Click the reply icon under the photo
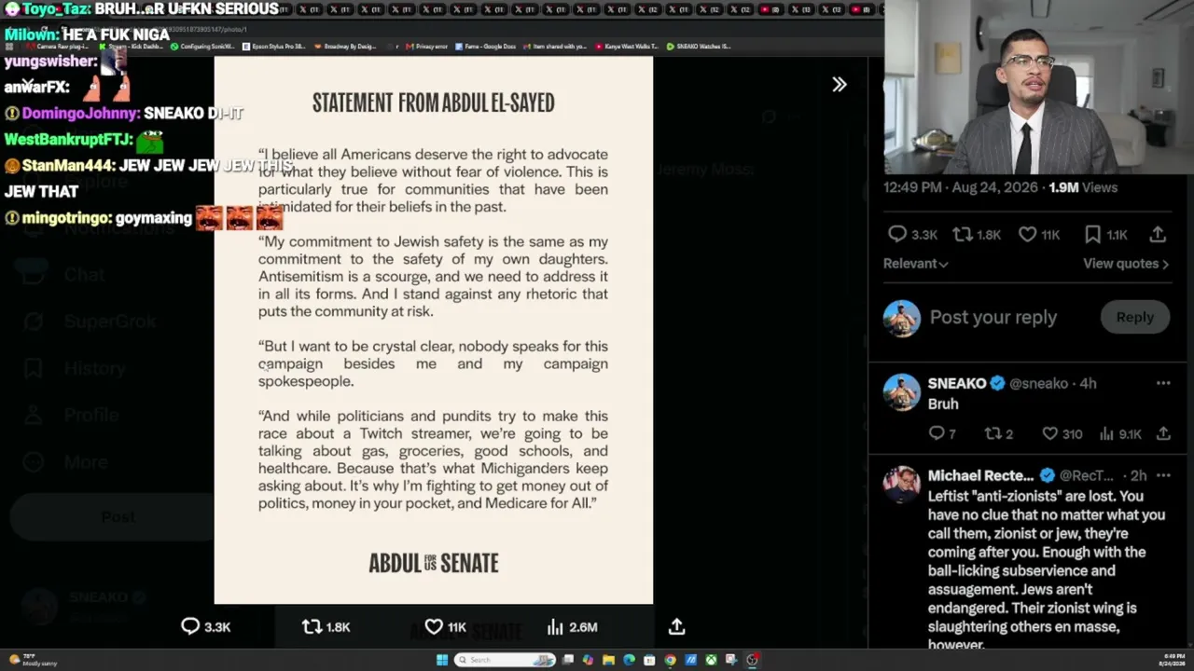 click(190, 627)
